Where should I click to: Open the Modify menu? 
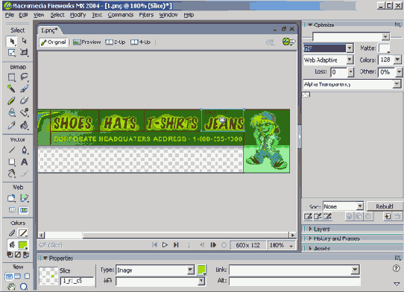[x=78, y=15]
